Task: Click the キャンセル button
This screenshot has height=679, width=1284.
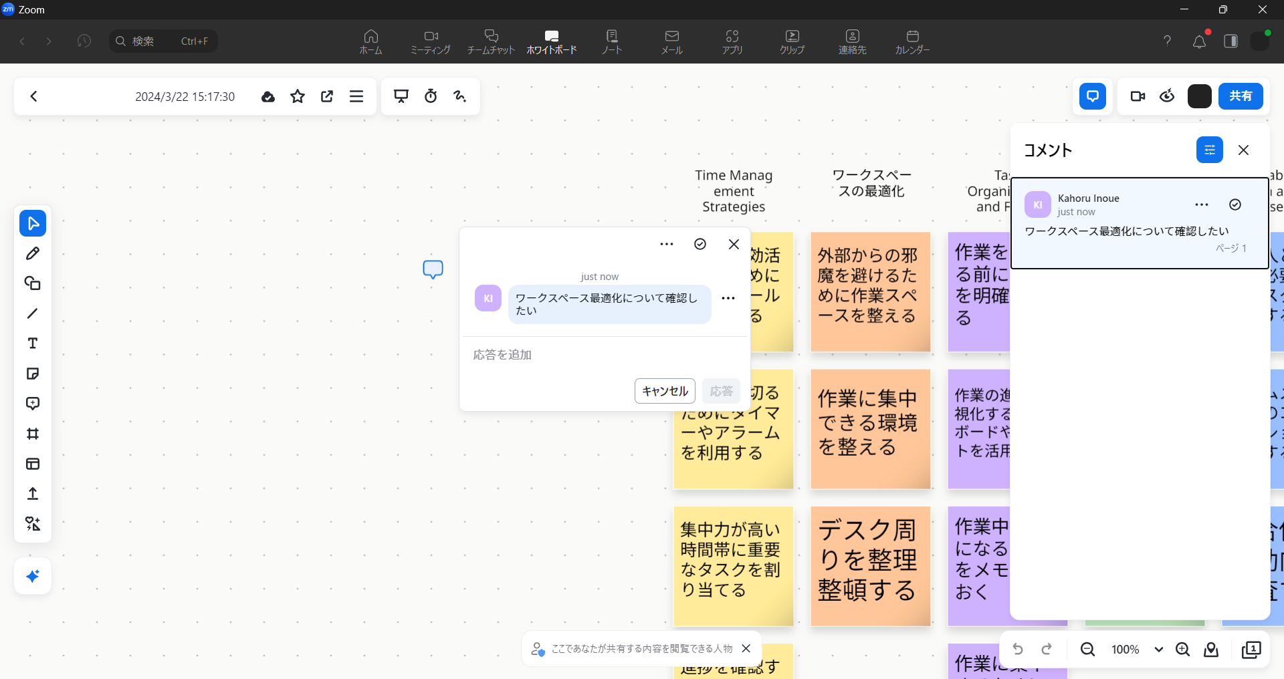Action: 665,391
